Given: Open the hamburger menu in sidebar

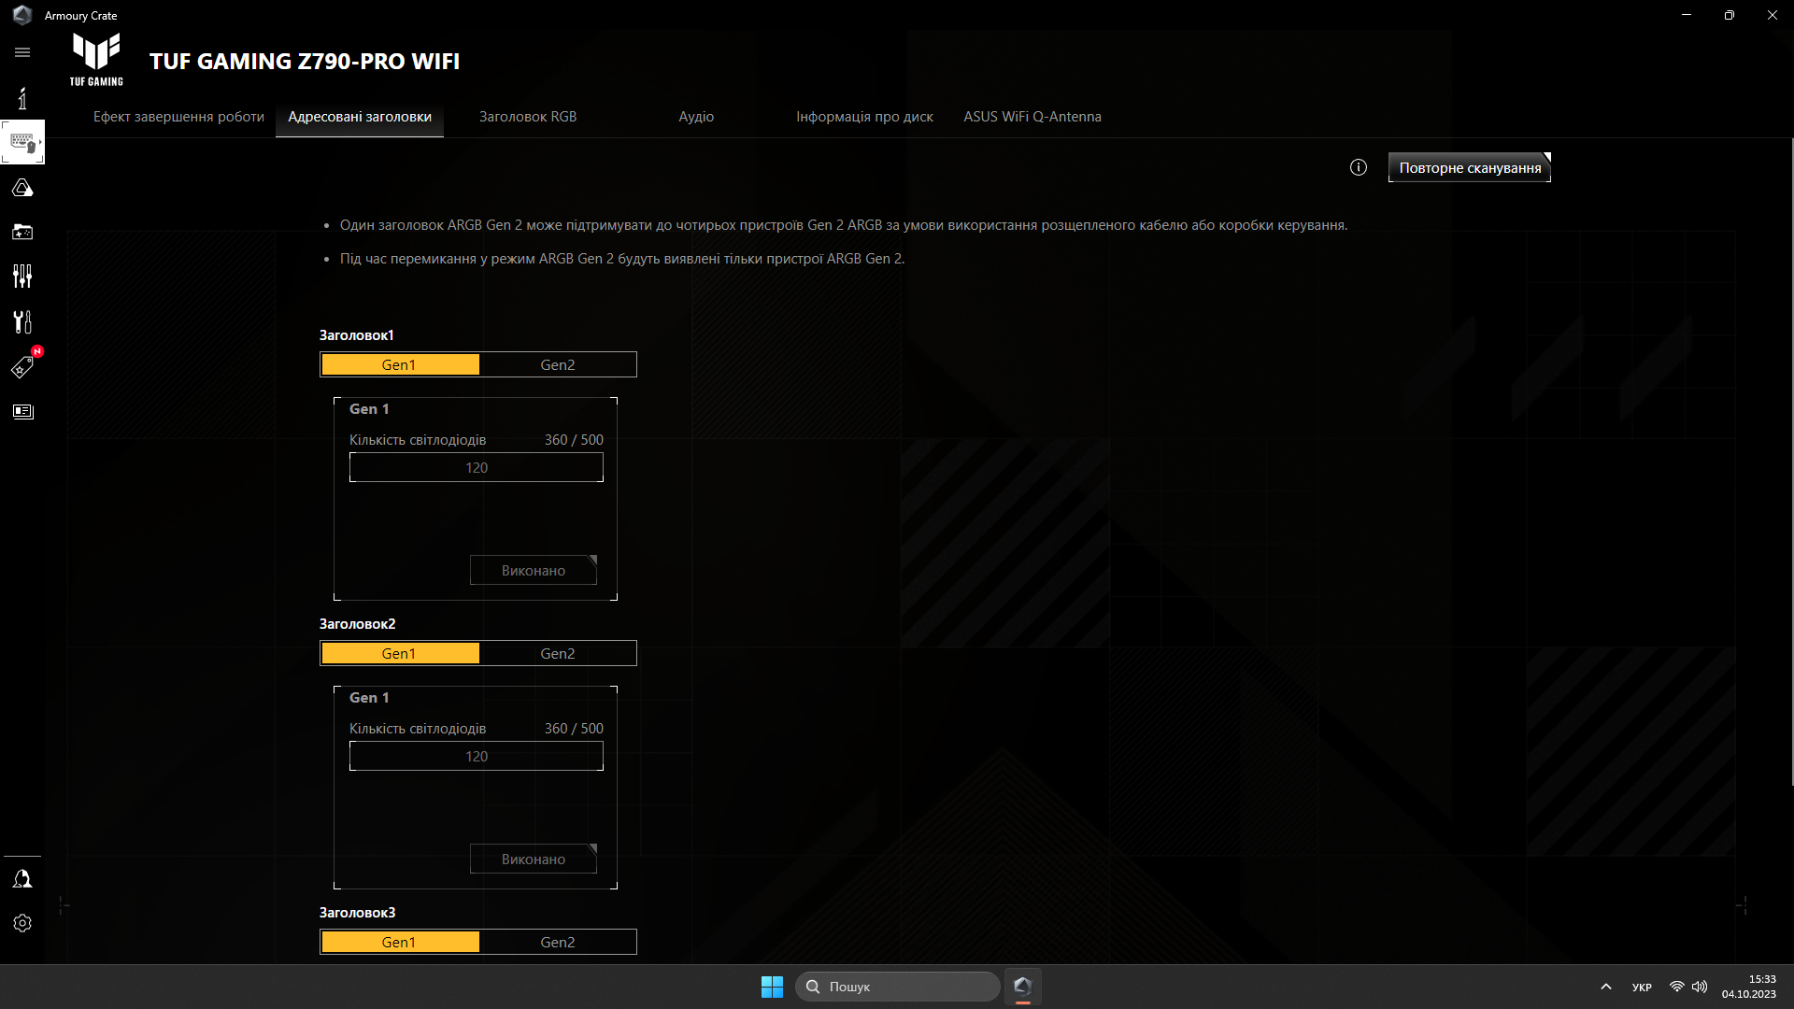Looking at the screenshot, I should tap(22, 52).
